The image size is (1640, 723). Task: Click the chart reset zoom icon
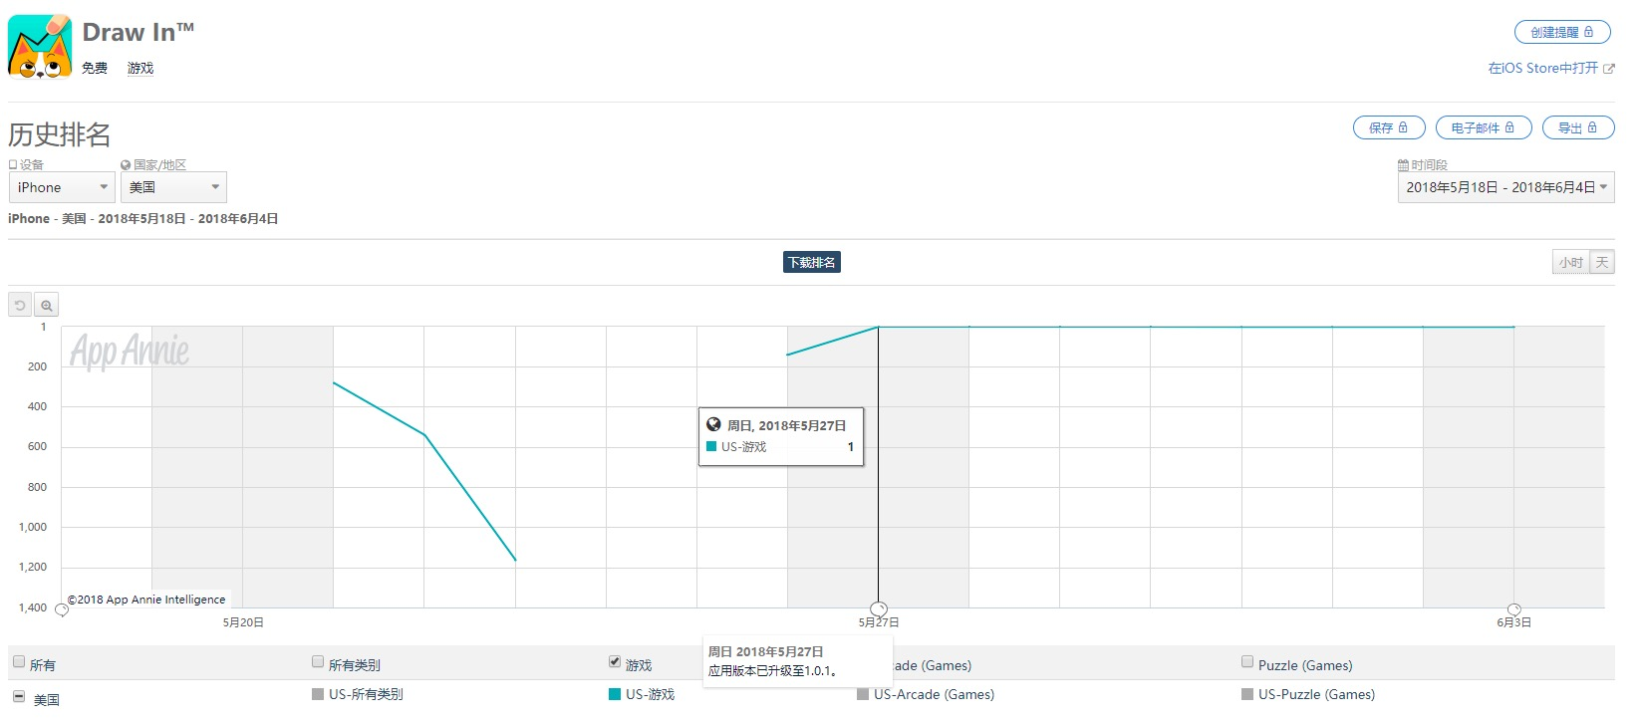click(20, 306)
